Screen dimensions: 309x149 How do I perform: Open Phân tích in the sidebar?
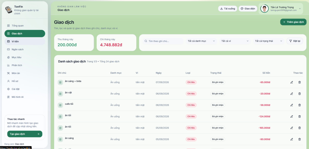[25, 65]
